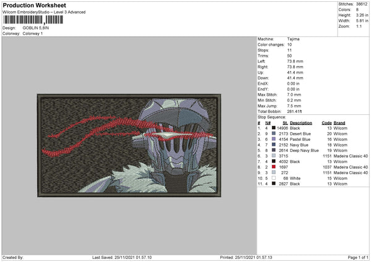The image size is (371, 262).
Task: Click the Width value 5.81 in
Action: pos(362,21)
